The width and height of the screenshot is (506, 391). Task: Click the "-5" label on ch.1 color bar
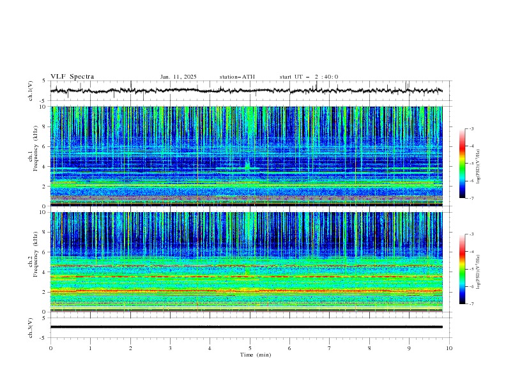(471, 164)
